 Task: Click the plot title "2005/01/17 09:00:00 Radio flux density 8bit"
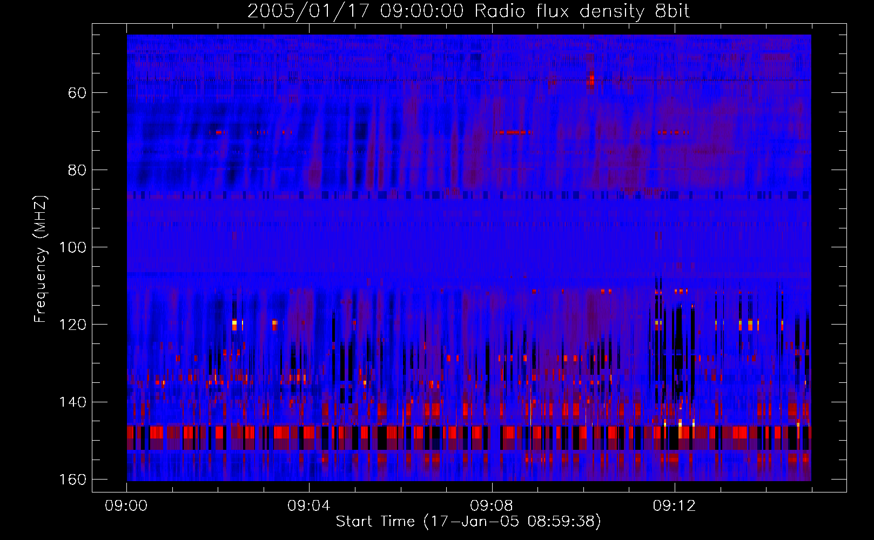[468, 11]
